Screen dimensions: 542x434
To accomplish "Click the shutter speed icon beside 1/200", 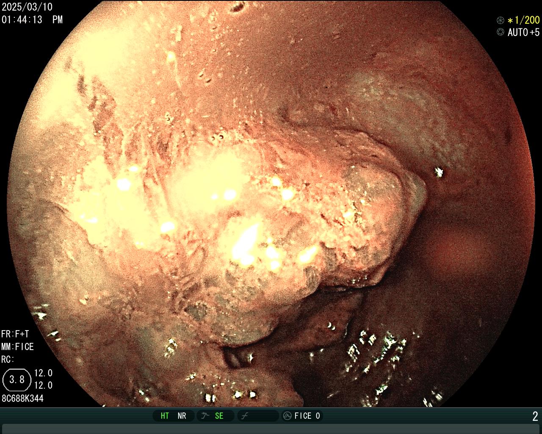I will tap(501, 20).
